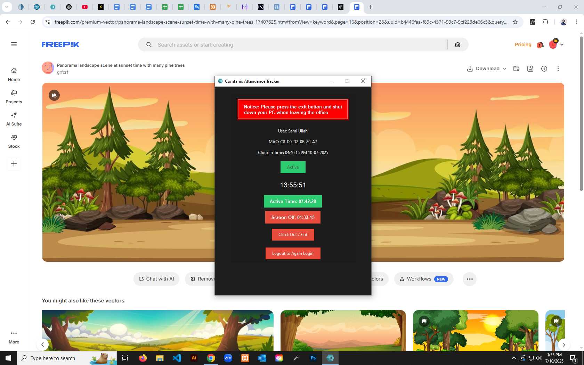Show previous related vectors arrow
Viewport: 584px width, 365px height.
point(42,344)
